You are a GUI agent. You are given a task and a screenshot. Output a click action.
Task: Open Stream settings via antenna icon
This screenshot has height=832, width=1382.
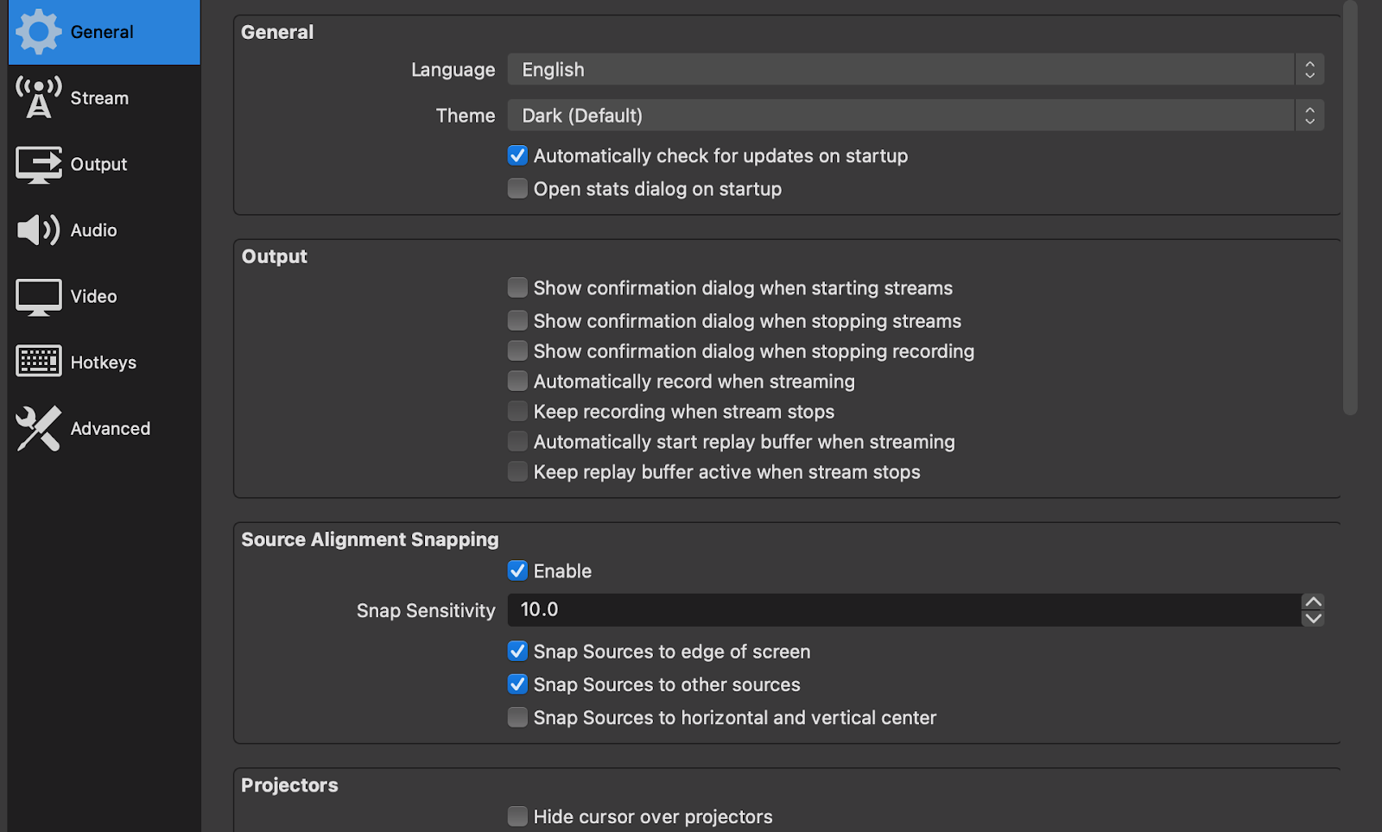[x=39, y=98]
